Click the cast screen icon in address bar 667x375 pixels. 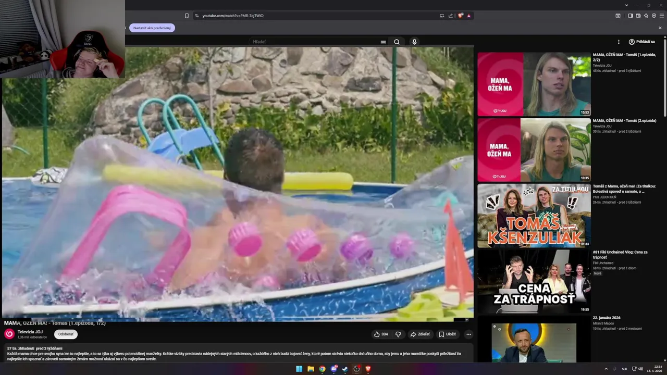[x=442, y=16]
